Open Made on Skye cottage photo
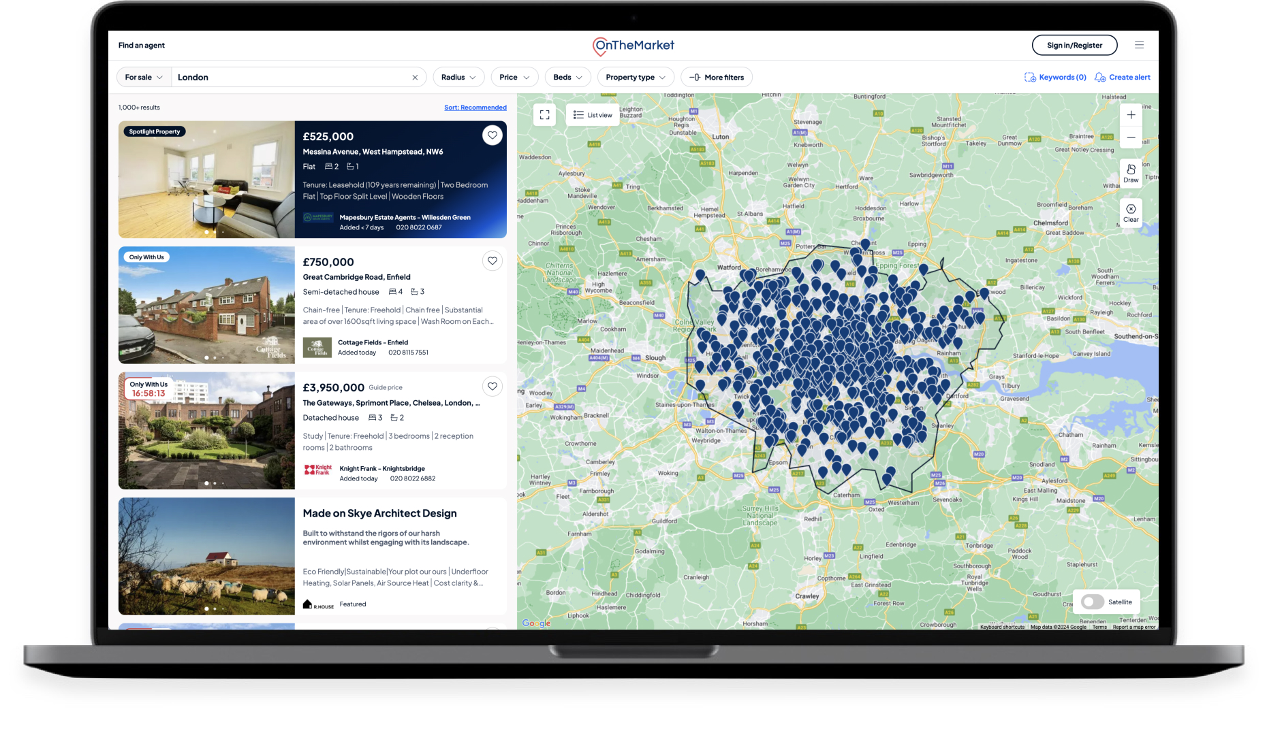This screenshot has width=1267, height=735. pyautogui.click(x=206, y=556)
